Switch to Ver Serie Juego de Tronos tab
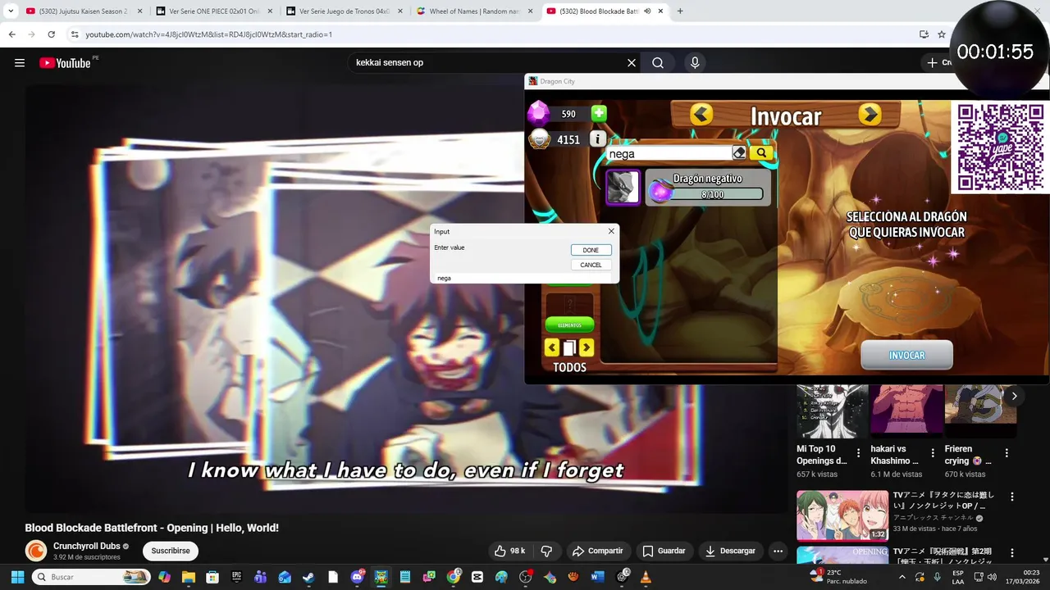1050x590 pixels. (344, 11)
